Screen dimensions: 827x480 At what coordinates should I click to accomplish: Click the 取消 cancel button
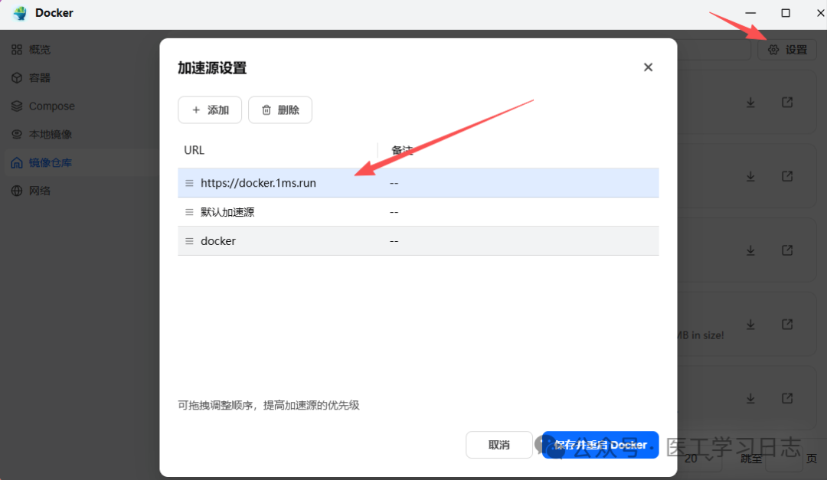[x=498, y=445]
